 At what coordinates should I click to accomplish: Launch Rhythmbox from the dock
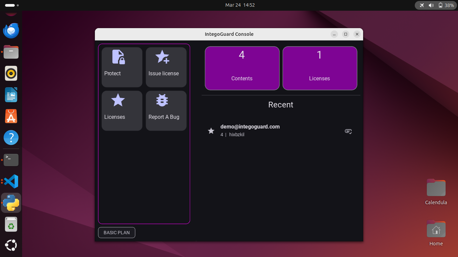[x=11, y=73]
